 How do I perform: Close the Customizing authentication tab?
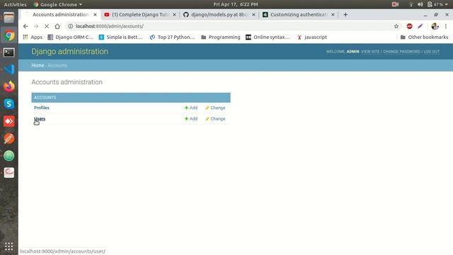pos(333,14)
